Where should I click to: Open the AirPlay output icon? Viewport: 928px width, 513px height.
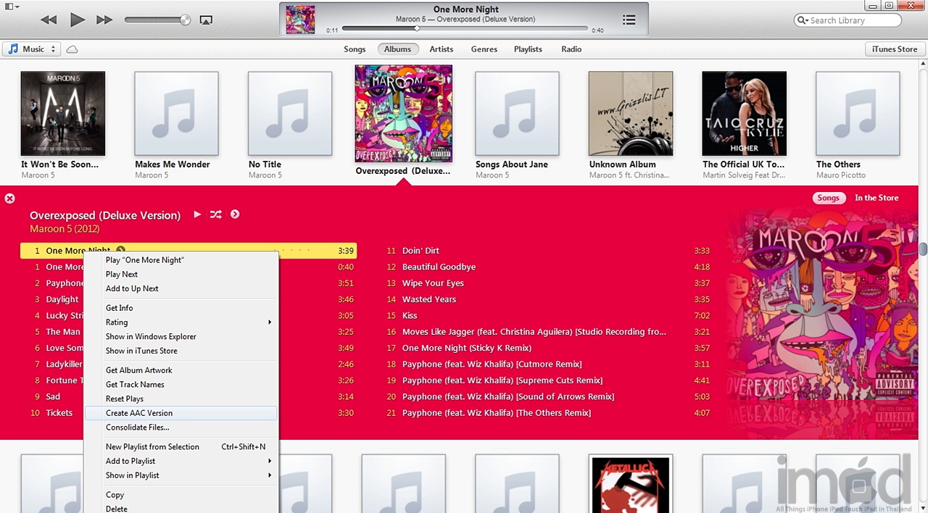pos(206,20)
